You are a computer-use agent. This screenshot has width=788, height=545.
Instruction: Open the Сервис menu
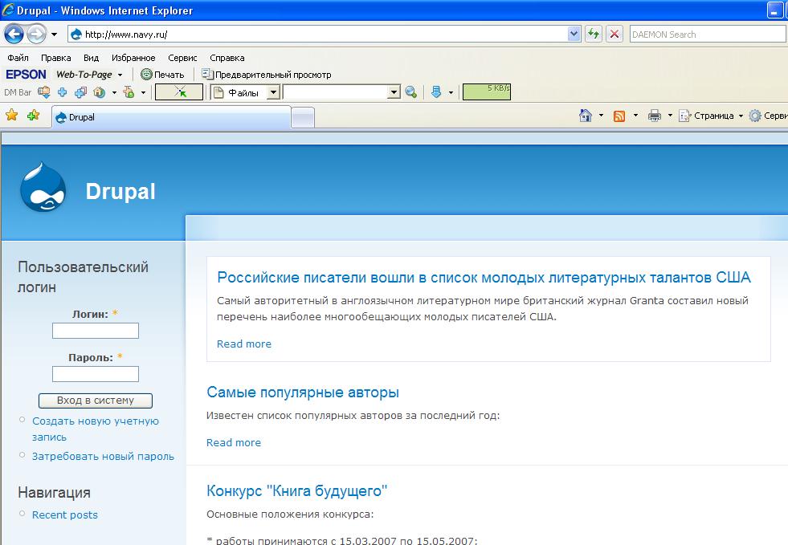182,58
